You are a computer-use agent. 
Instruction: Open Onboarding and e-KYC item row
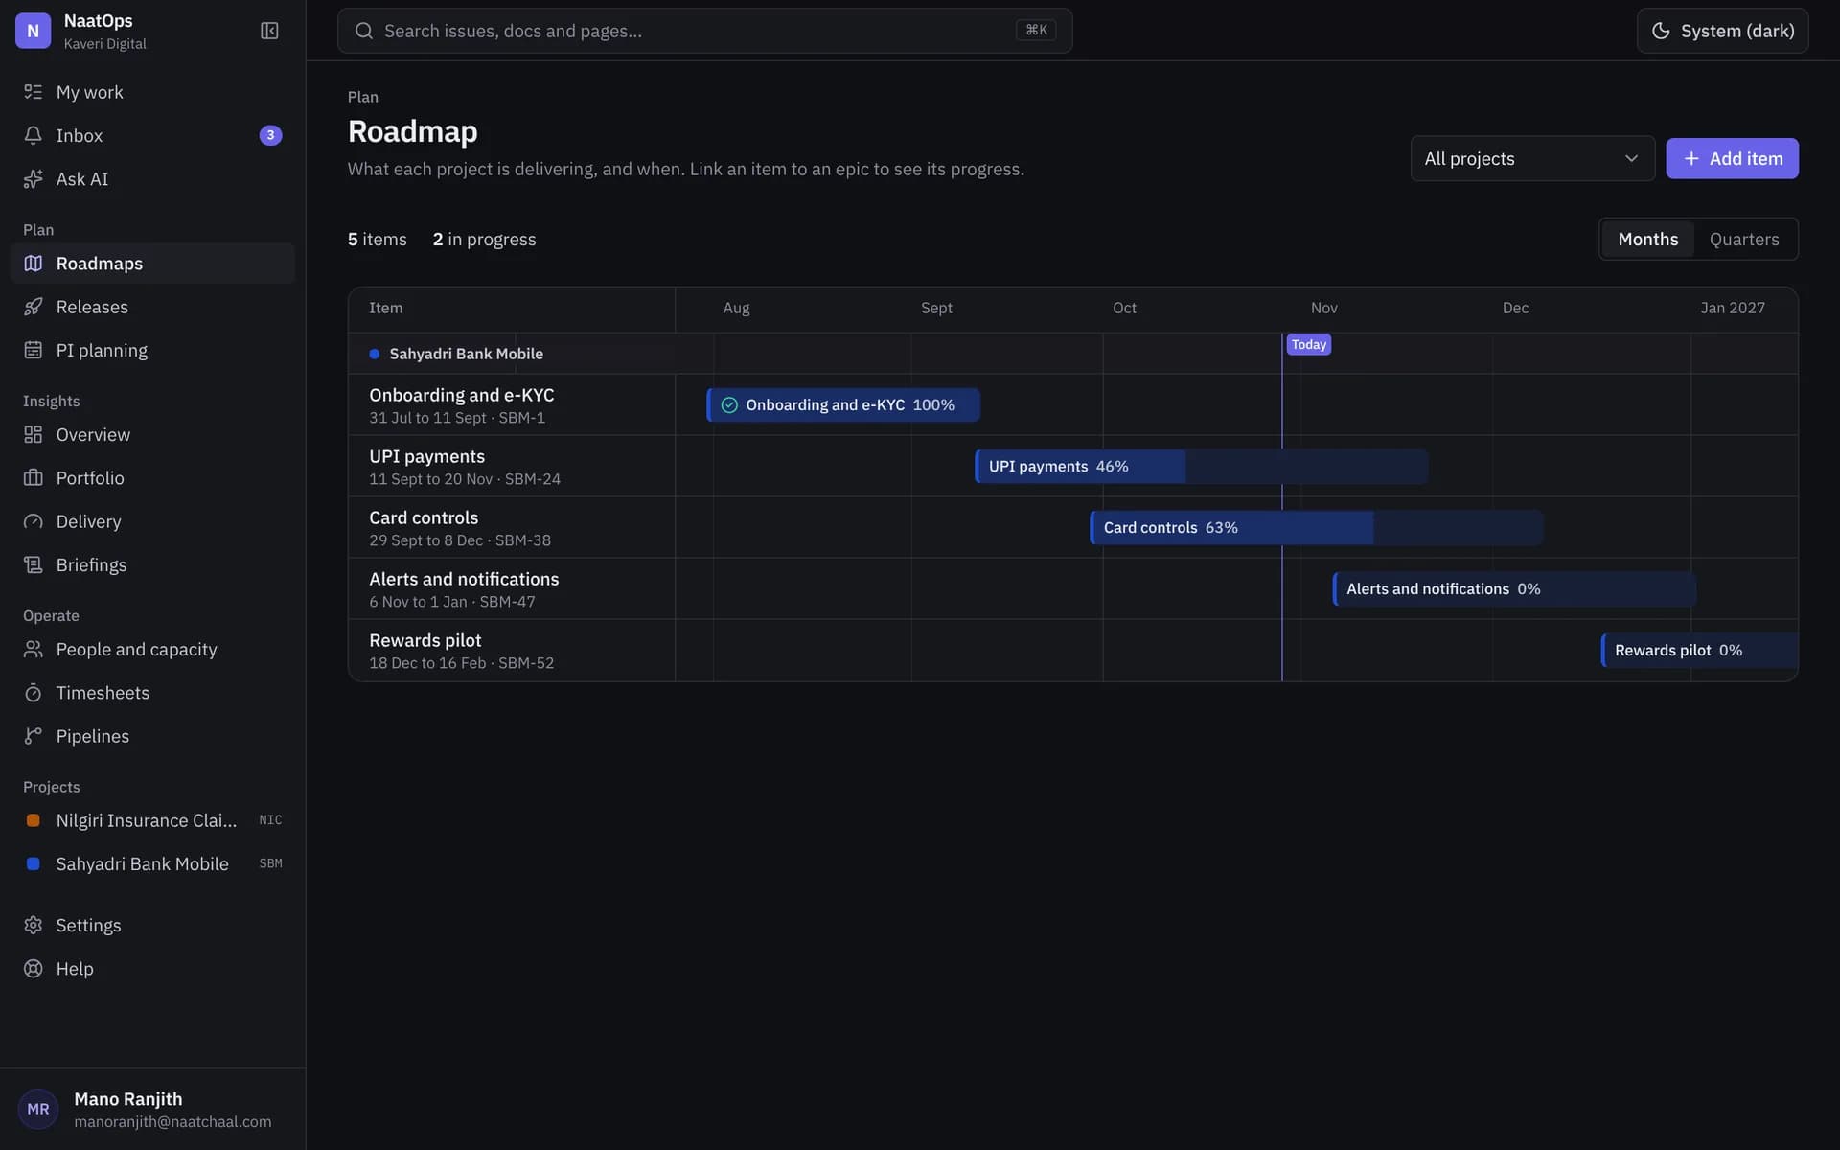pos(512,405)
